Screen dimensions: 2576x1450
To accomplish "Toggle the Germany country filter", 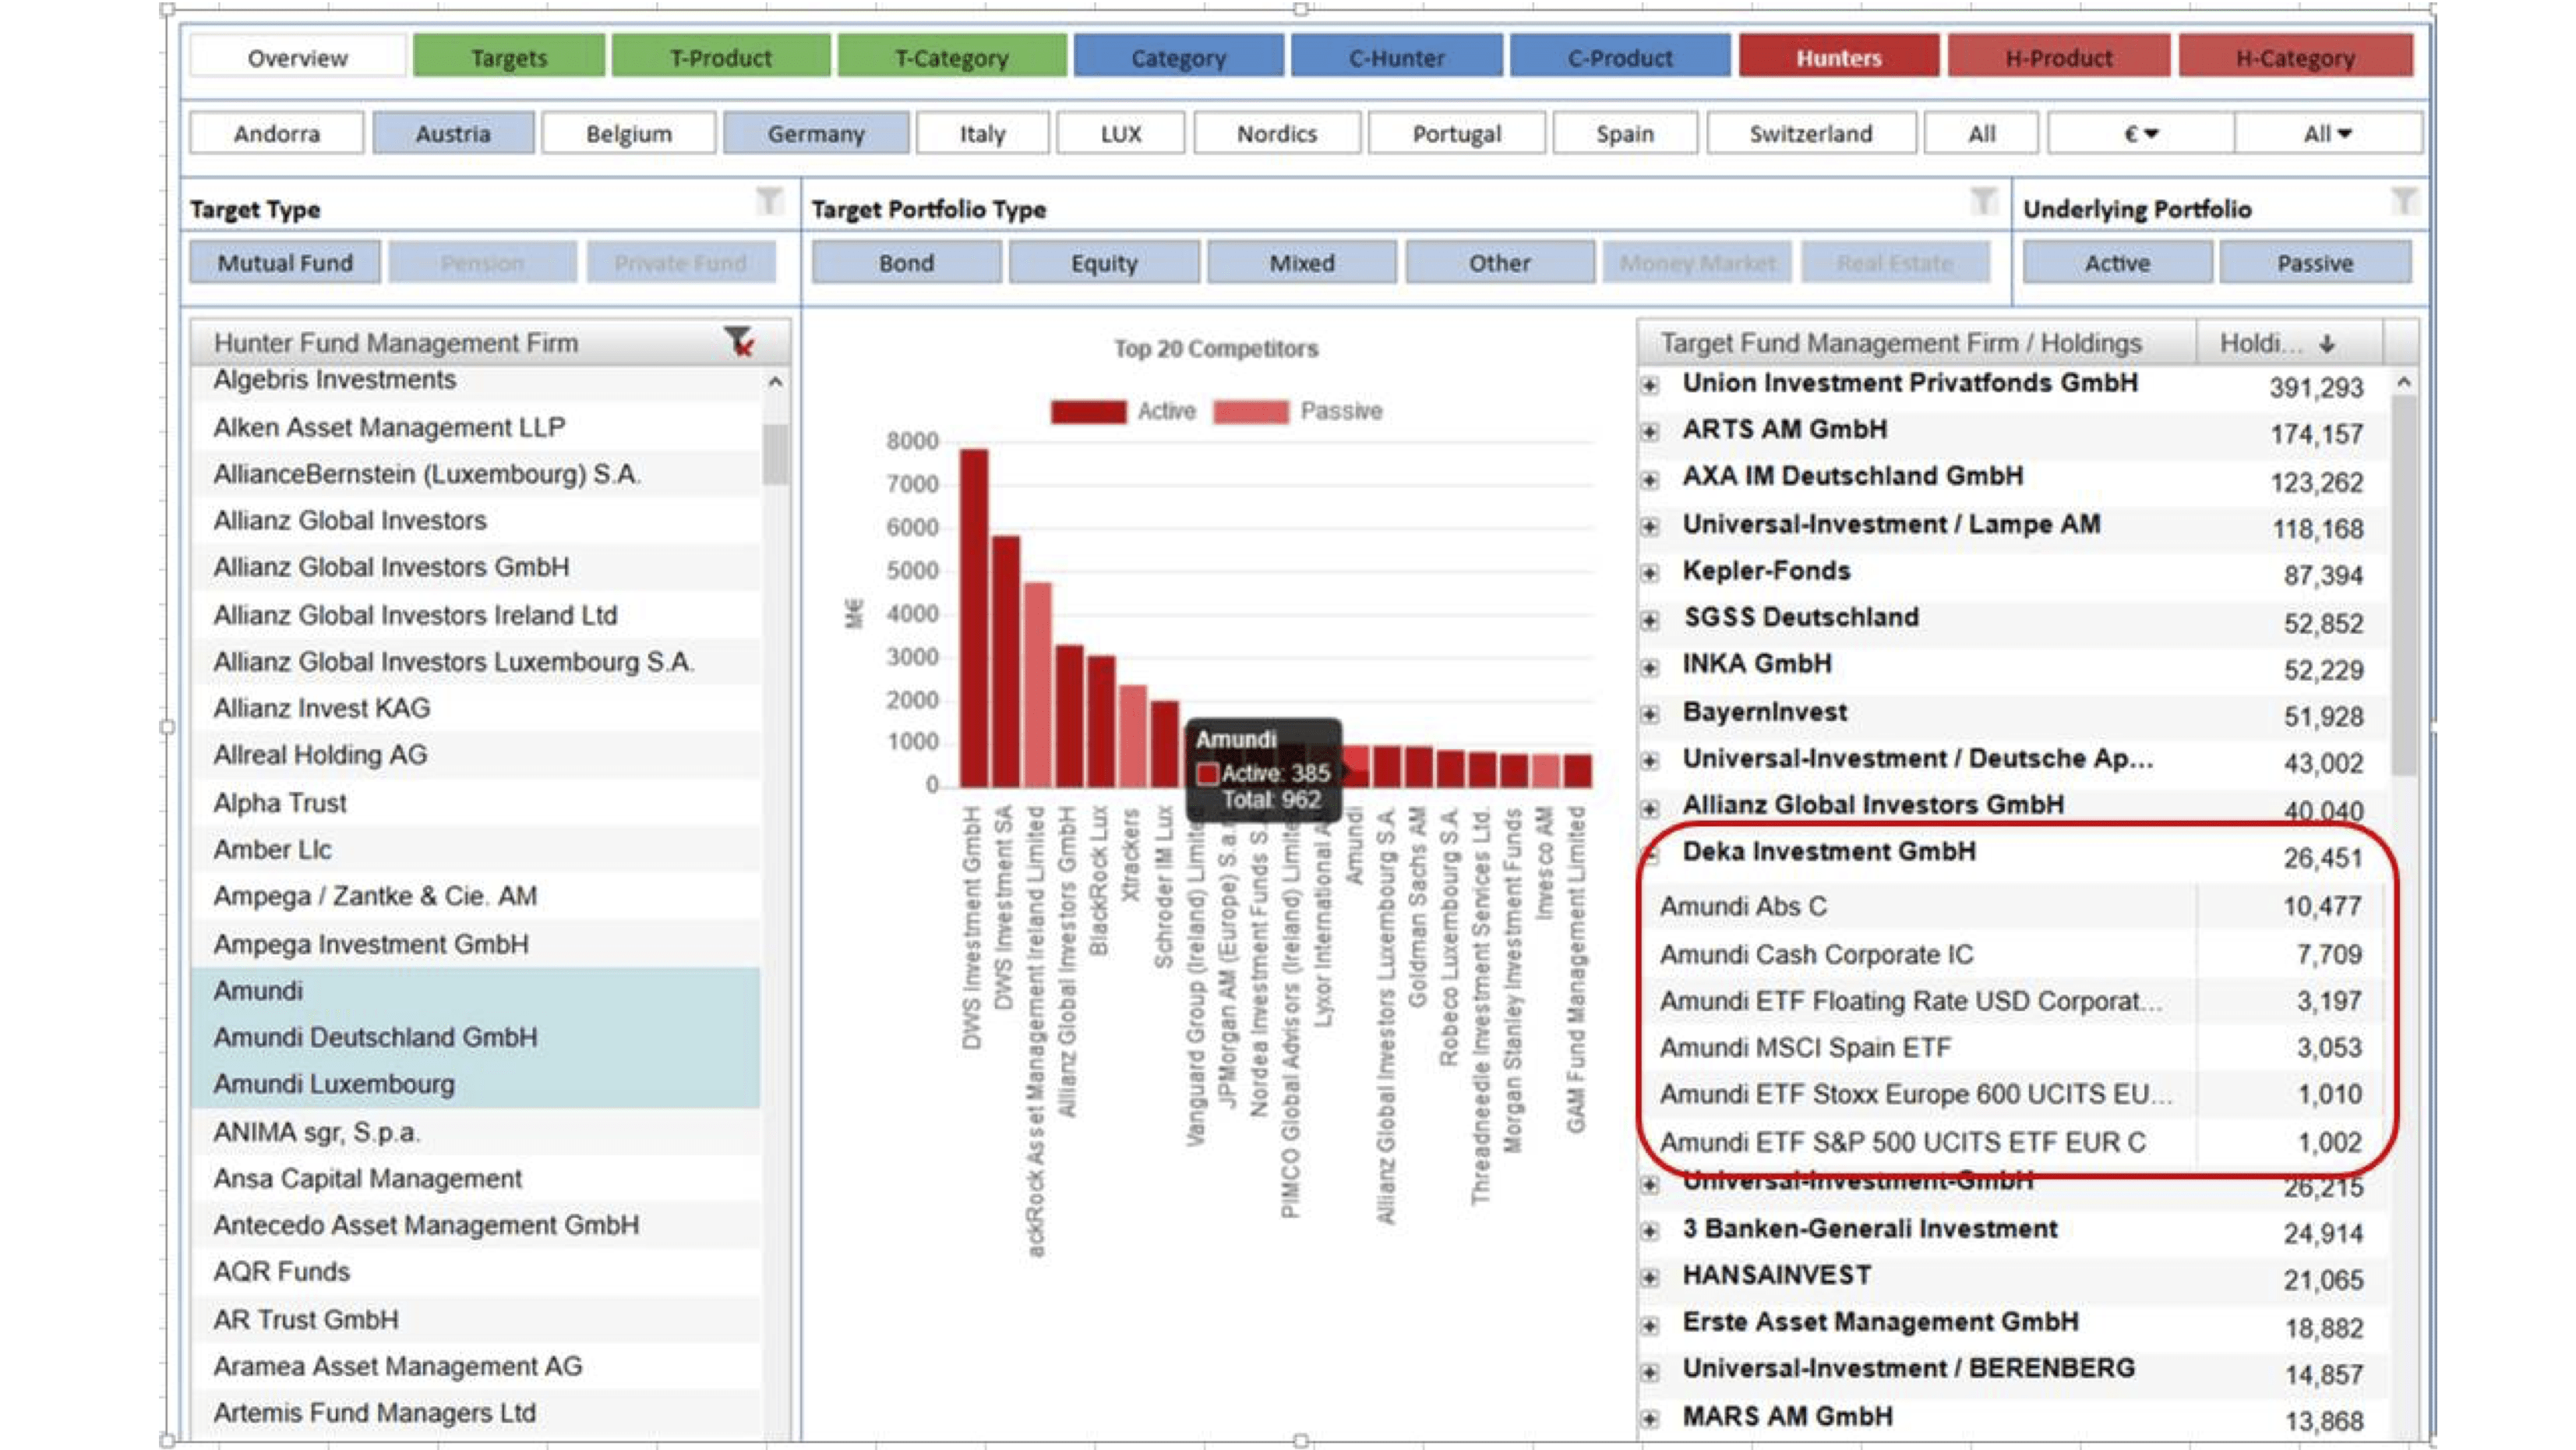I will [816, 133].
